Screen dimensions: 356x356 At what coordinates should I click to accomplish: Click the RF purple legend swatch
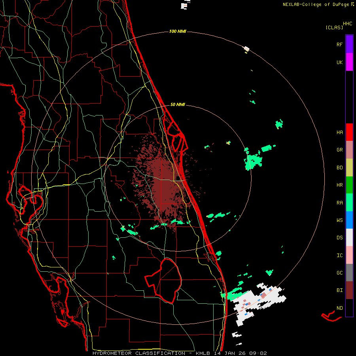tap(349, 44)
